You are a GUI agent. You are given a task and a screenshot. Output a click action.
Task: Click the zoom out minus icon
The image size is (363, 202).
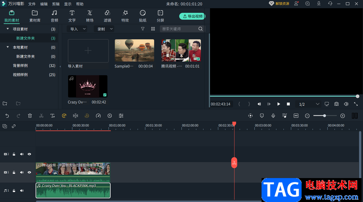click(x=307, y=116)
